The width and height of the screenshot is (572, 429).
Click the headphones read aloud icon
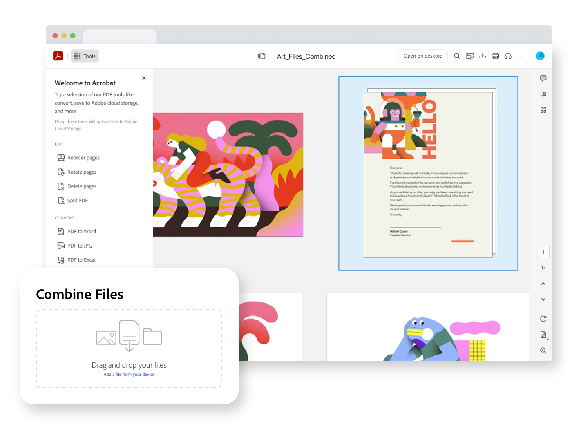tap(508, 56)
